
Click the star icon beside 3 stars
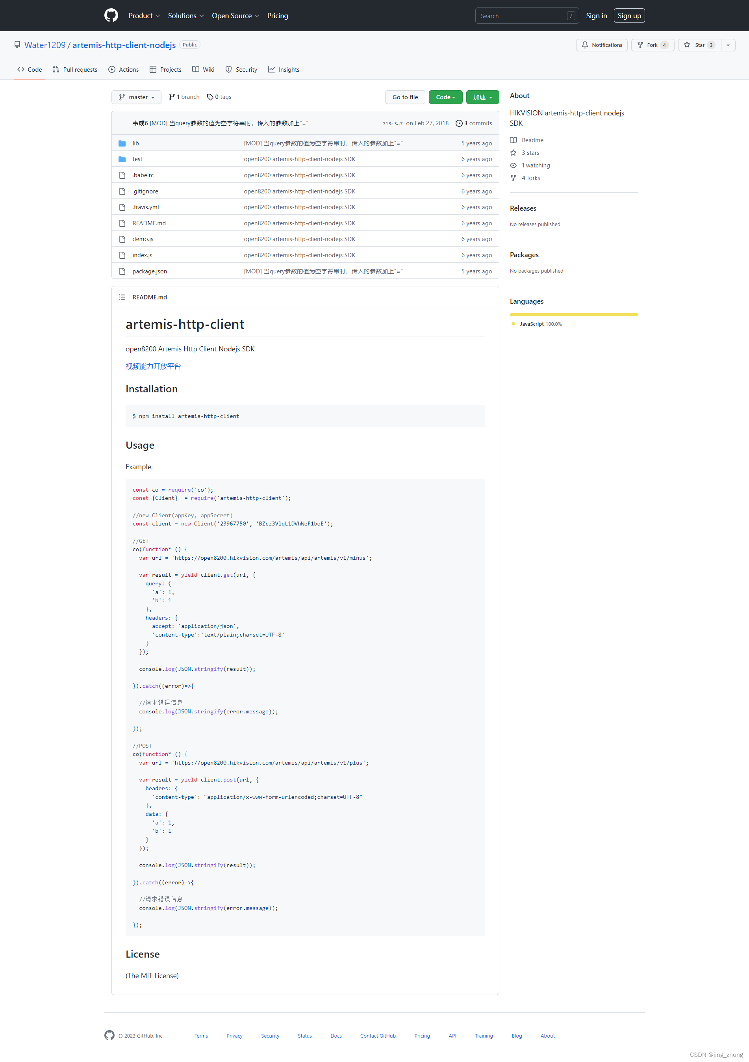pos(513,152)
